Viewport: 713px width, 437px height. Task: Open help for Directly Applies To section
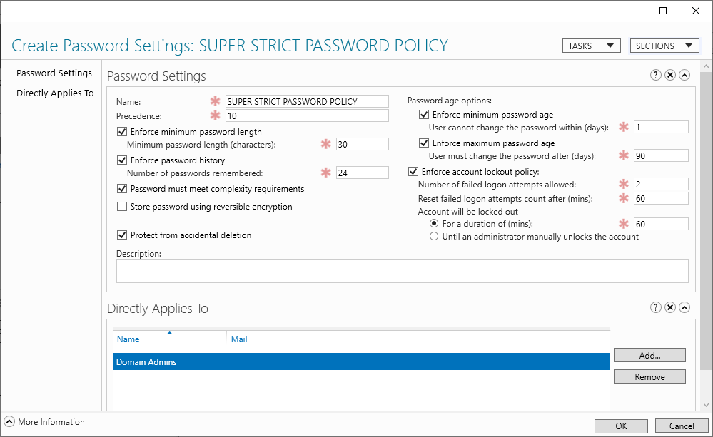click(655, 307)
